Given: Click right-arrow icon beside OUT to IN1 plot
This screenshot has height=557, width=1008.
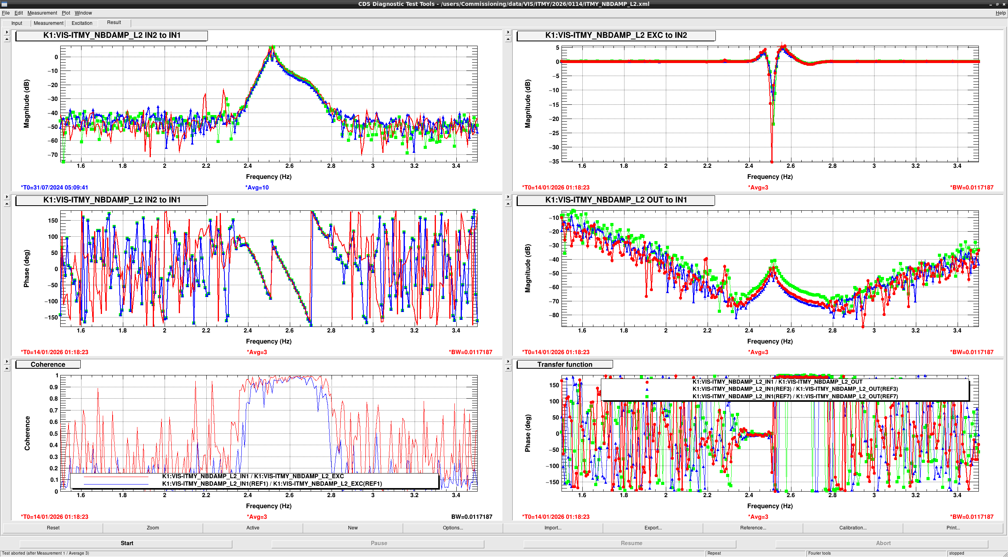Looking at the screenshot, I should coord(508,197).
